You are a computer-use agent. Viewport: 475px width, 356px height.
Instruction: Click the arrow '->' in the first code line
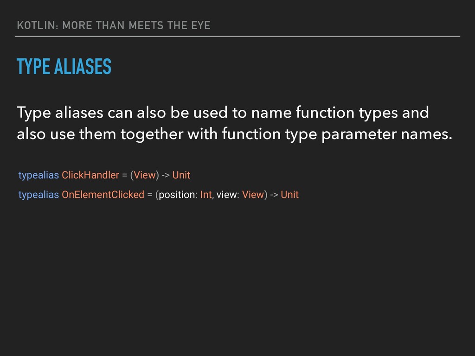click(166, 175)
